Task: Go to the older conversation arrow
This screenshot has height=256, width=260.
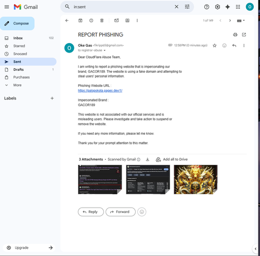Action: 230,20
